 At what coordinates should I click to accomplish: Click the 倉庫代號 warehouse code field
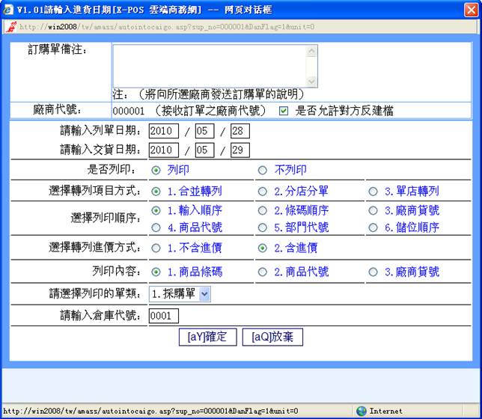click(x=163, y=316)
